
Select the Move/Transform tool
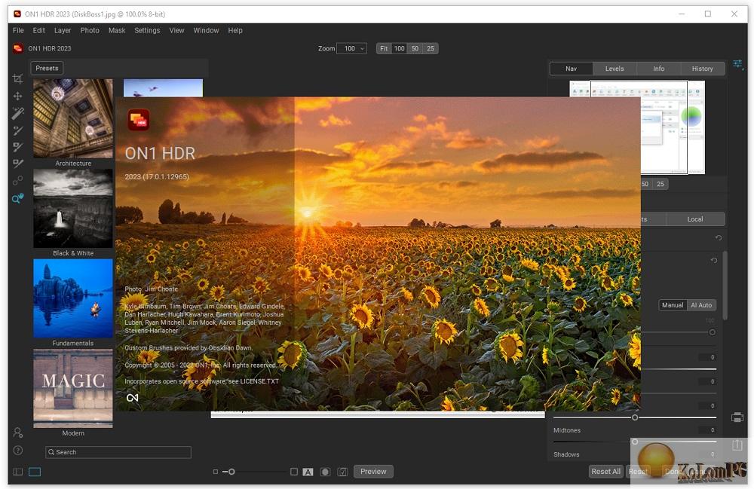pos(18,96)
